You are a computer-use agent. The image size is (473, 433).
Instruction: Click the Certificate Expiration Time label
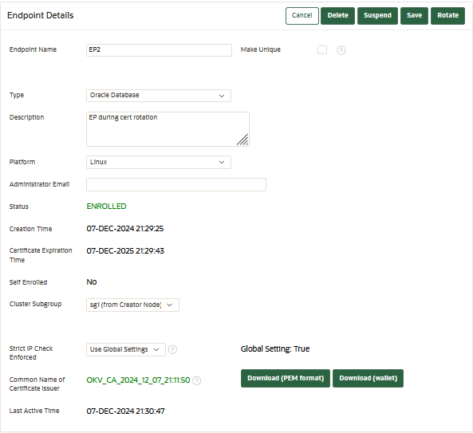41,255
